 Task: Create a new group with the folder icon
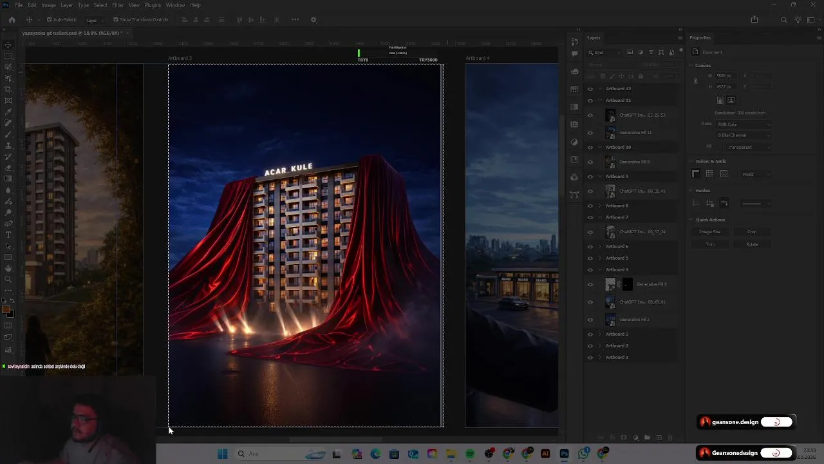coord(647,438)
